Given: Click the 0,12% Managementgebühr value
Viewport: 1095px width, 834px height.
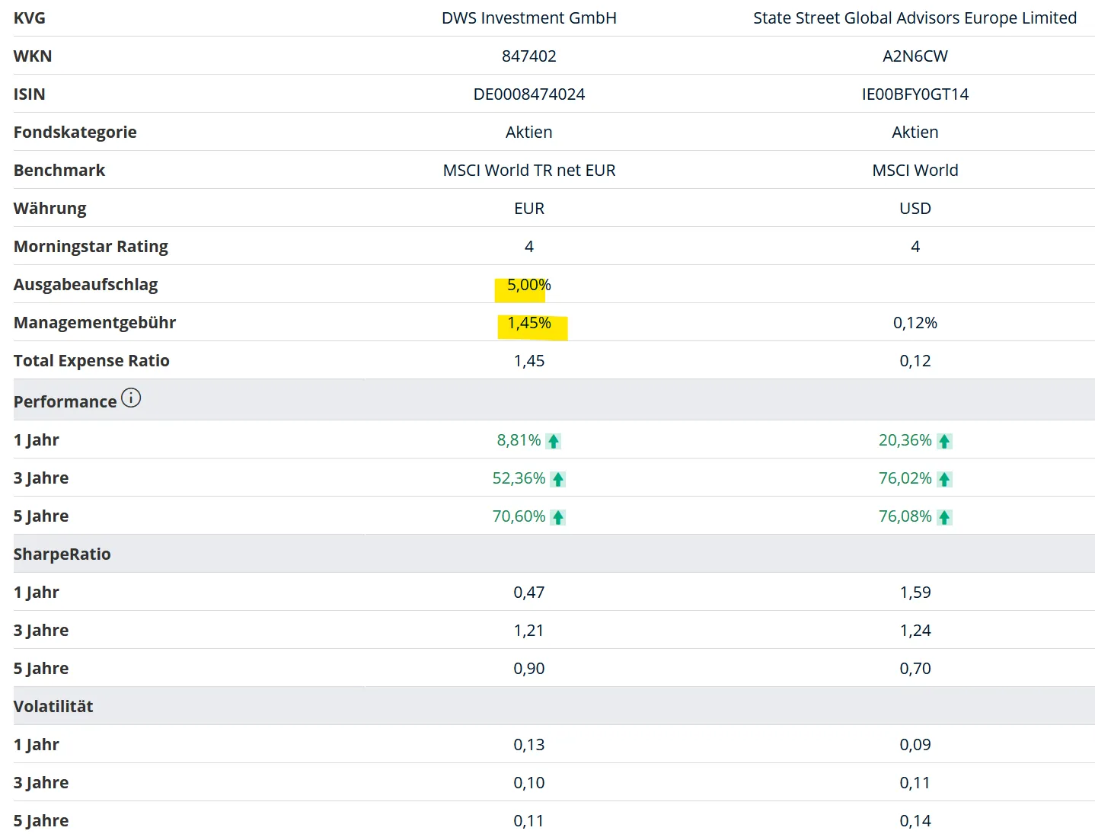Looking at the screenshot, I should (x=915, y=323).
